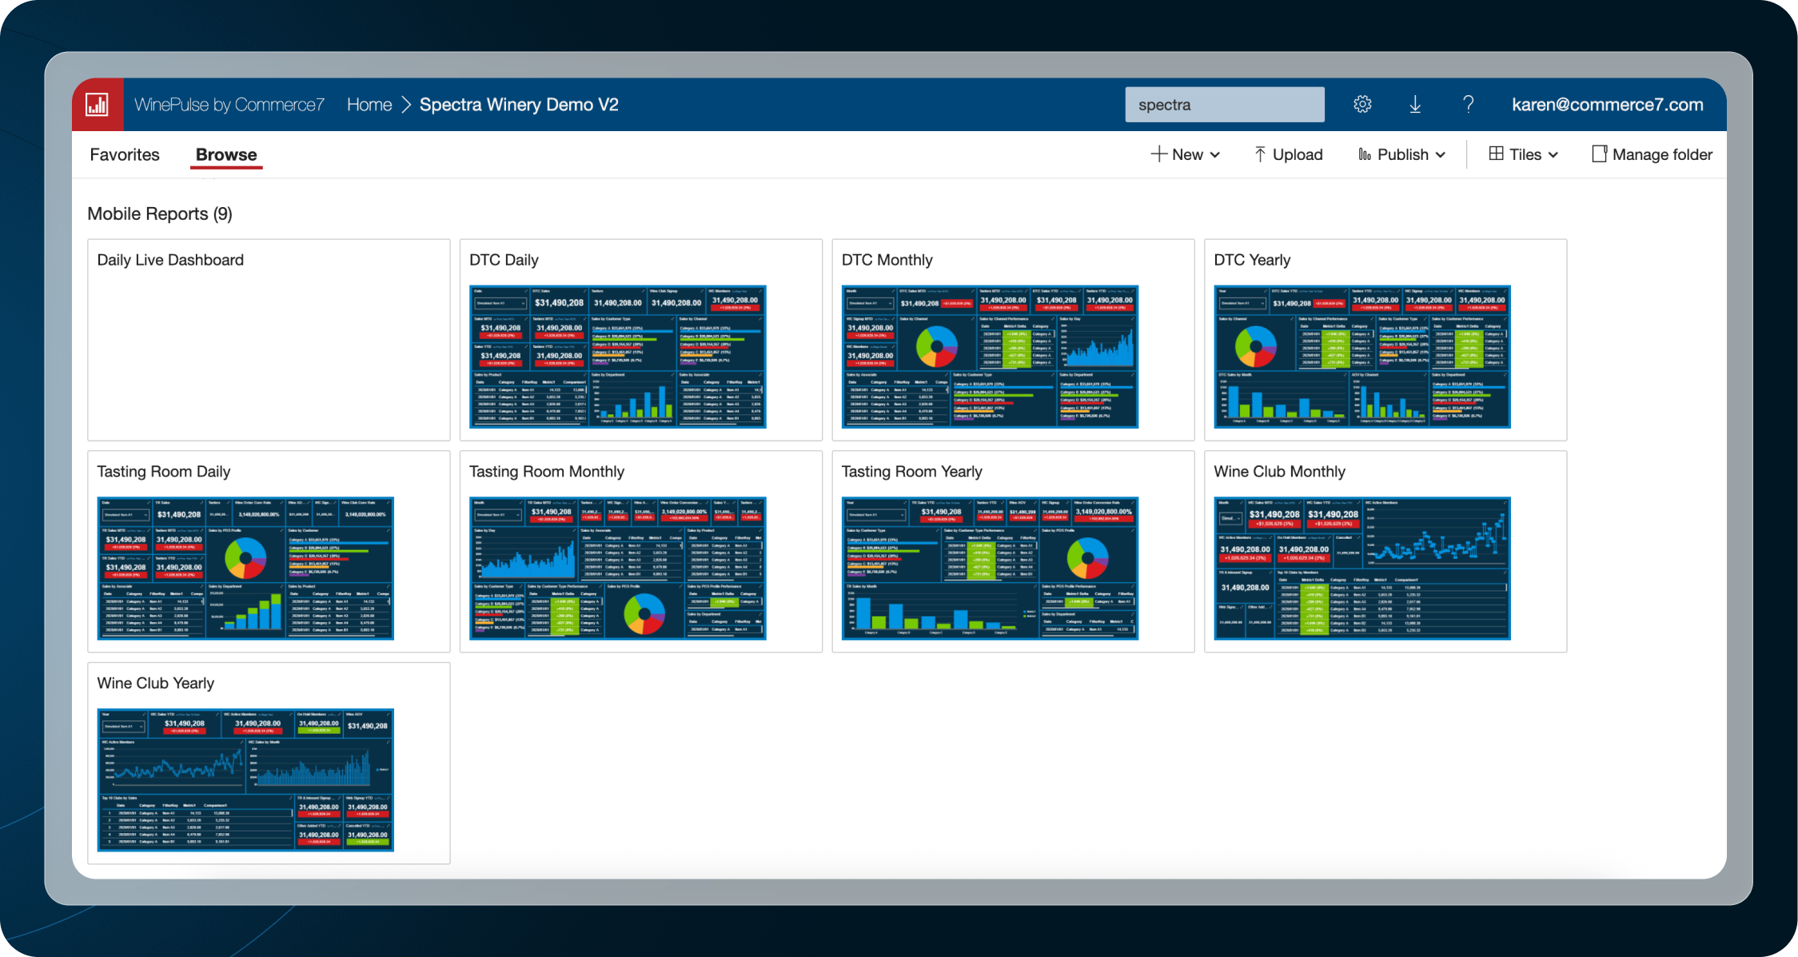Open the DTC Daily report thumbnail
Screen dimensions: 1798x957
617,356
